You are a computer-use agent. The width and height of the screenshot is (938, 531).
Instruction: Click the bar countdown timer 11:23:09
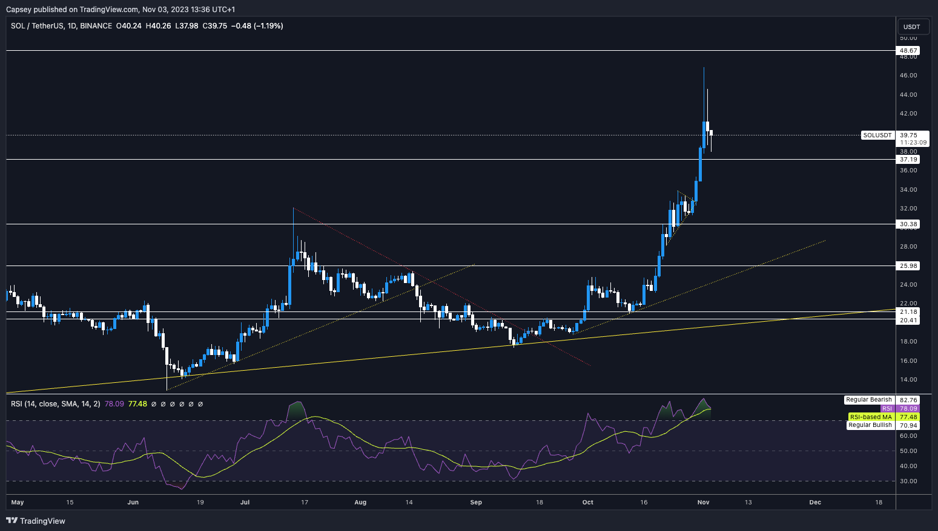[913, 143]
